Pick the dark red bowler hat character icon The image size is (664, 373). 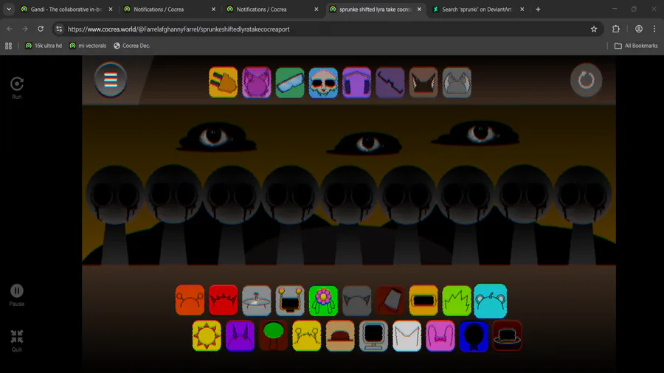click(508, 336)
